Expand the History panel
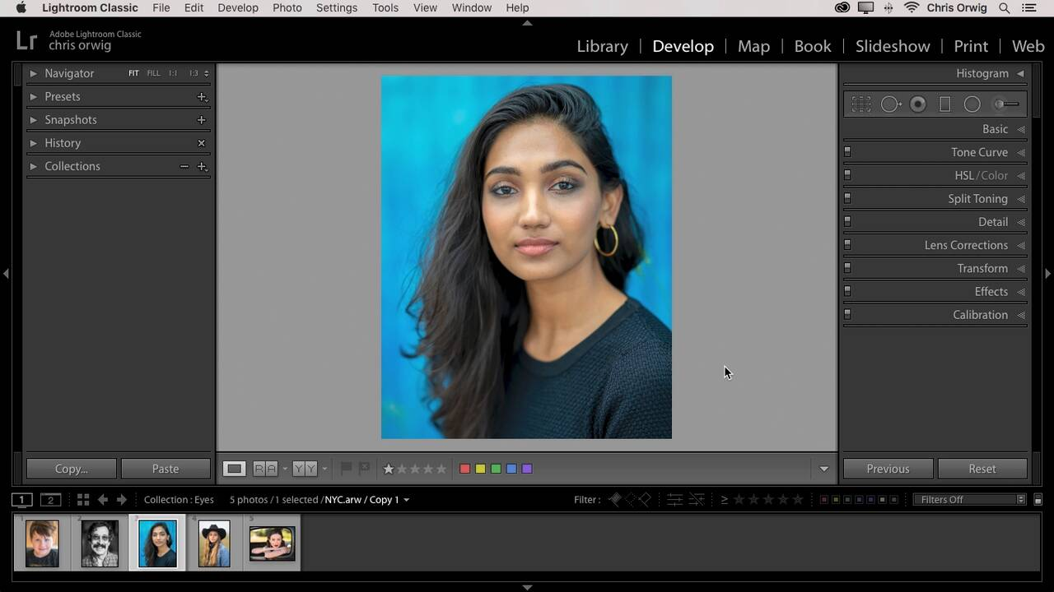The width and height of the screenshot is (1054, 592). click(33, 143)
